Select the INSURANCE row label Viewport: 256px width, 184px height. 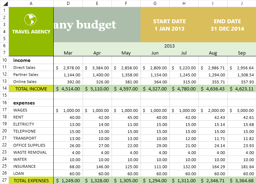pyautogui.click(x=24, y=166)
